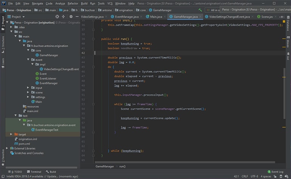This screenshot has height=179, width=291.
Task: Click the editor vertical scrollbar
Action: pyautogui.click(x=284, y=93)
